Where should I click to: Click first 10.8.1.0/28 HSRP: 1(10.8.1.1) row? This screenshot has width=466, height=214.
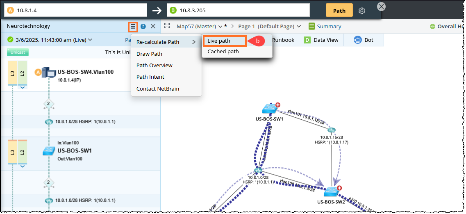coord(80,122)
